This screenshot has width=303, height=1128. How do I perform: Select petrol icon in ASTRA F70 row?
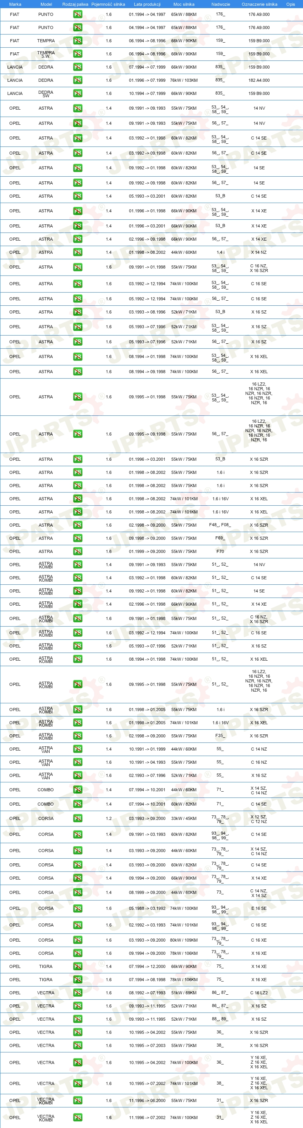click(77, 551)
